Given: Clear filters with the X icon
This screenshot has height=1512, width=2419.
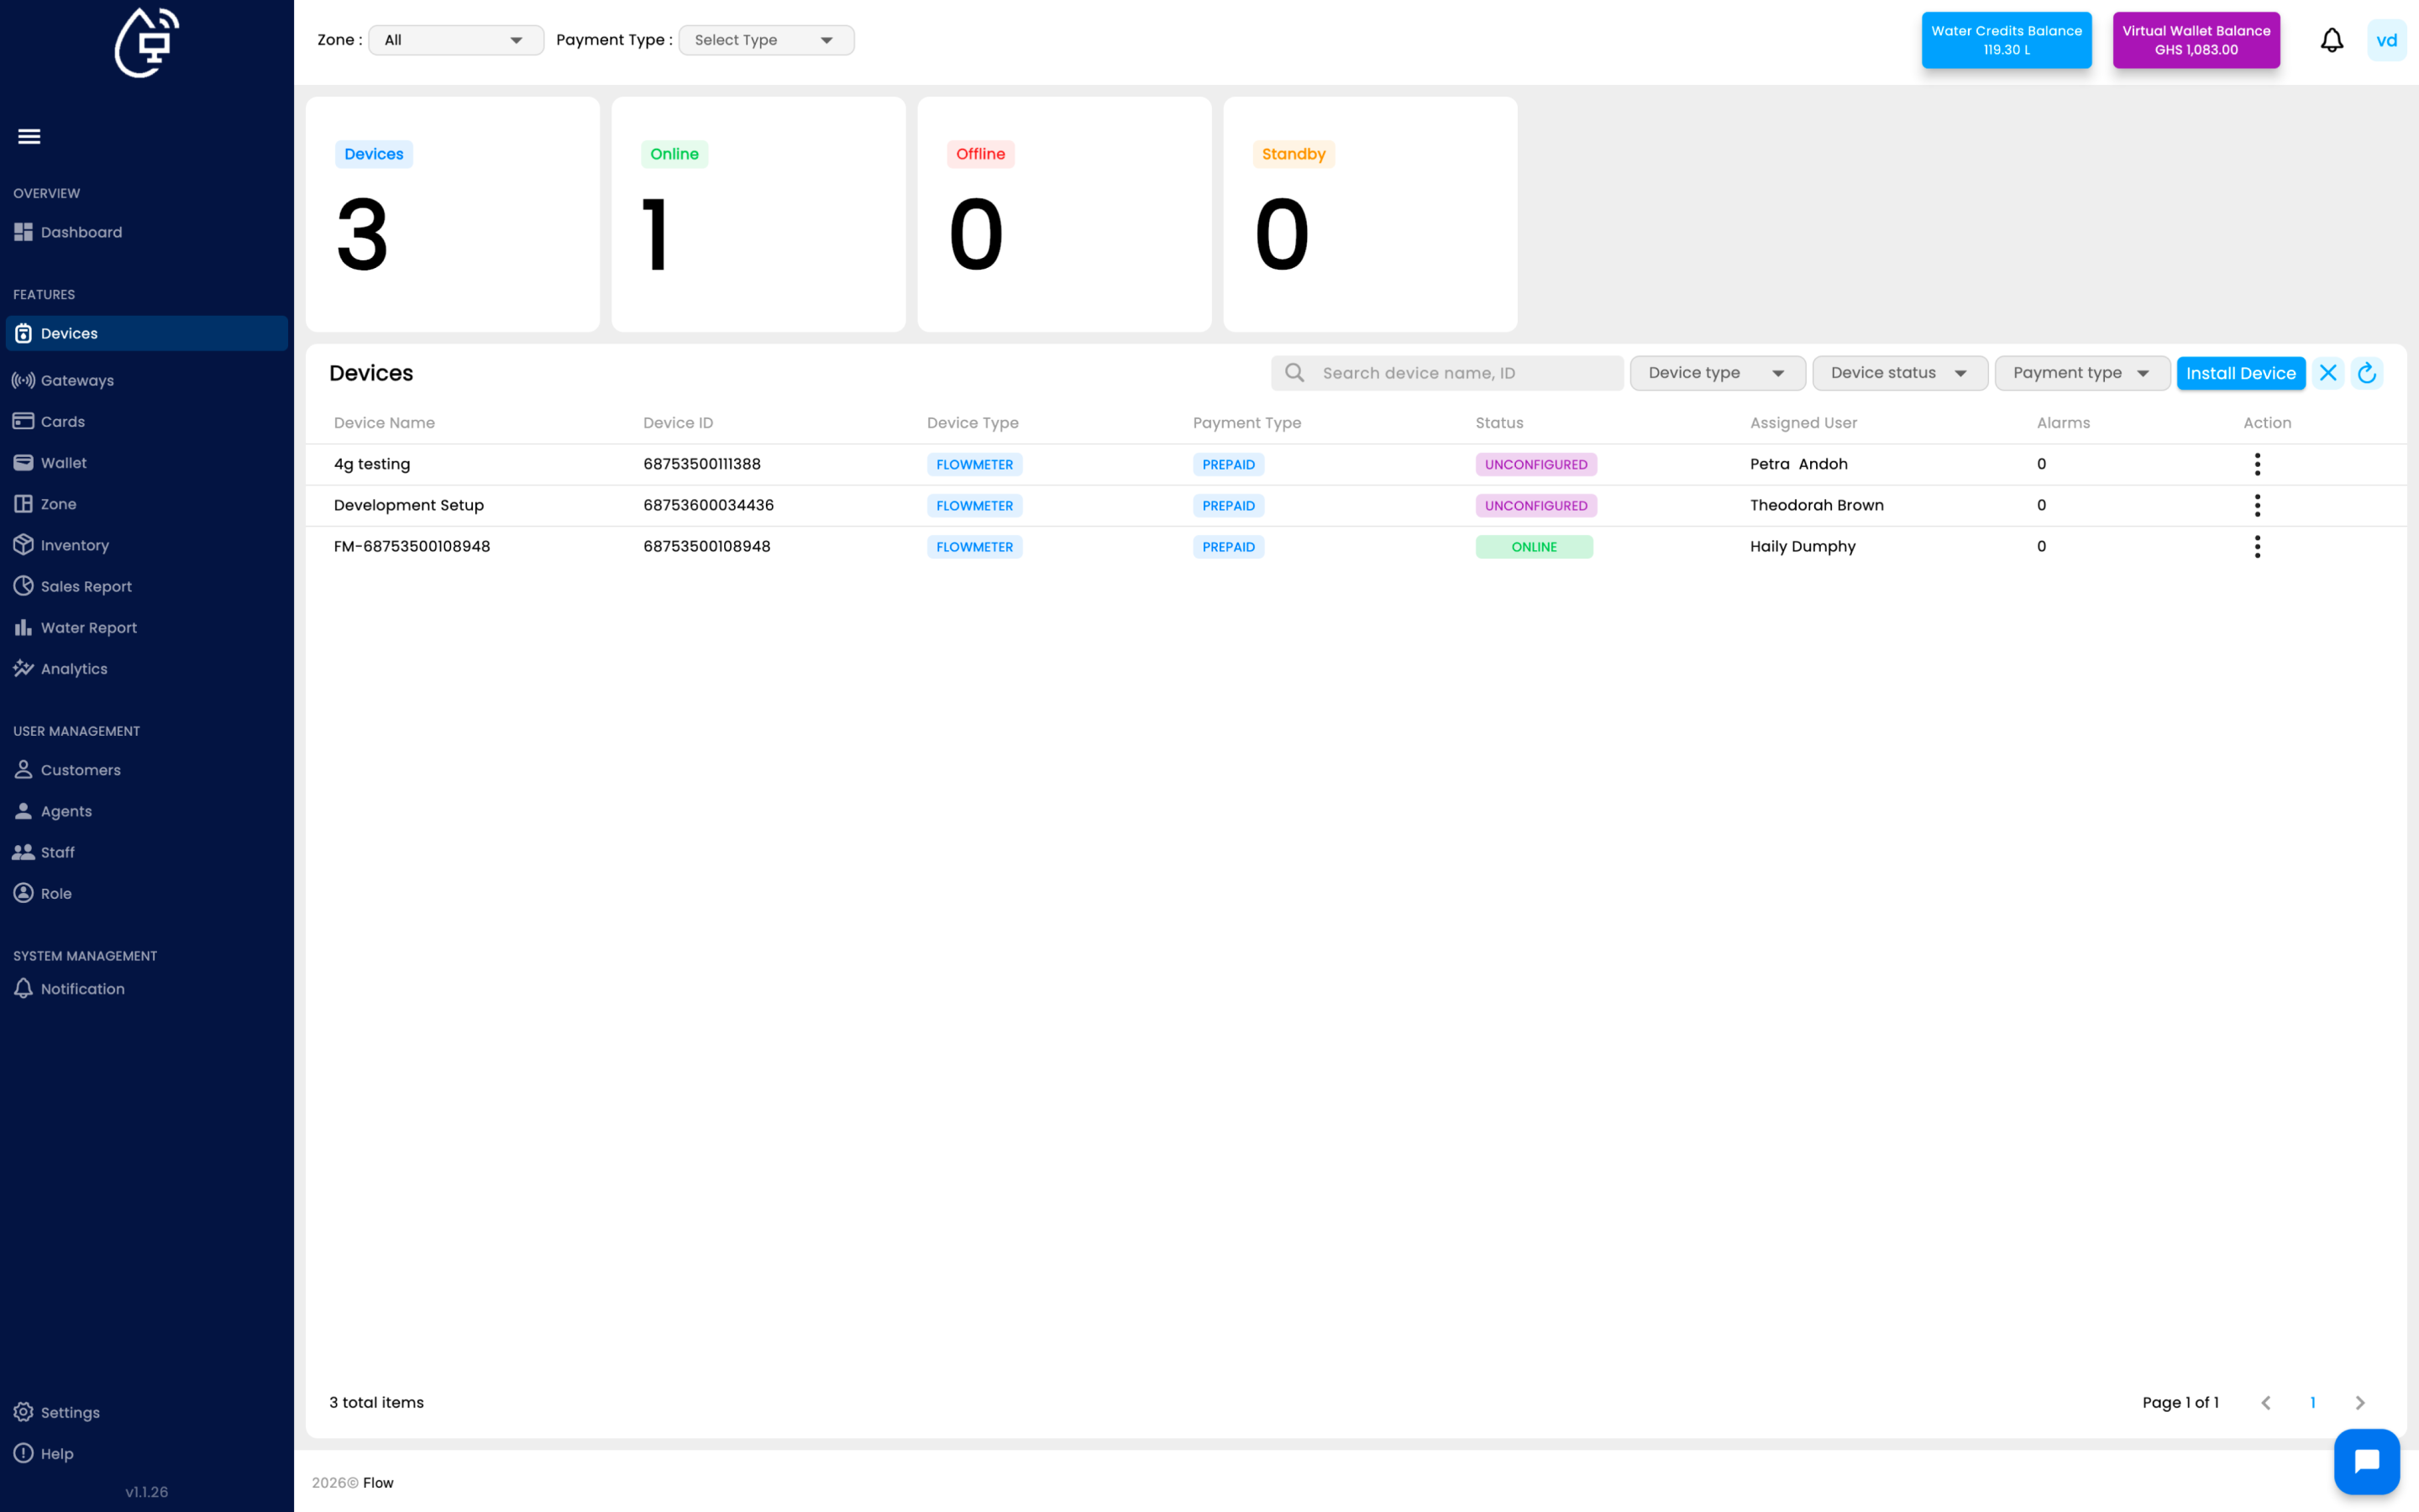Looking at the screenshot, I should (2328, 373).
